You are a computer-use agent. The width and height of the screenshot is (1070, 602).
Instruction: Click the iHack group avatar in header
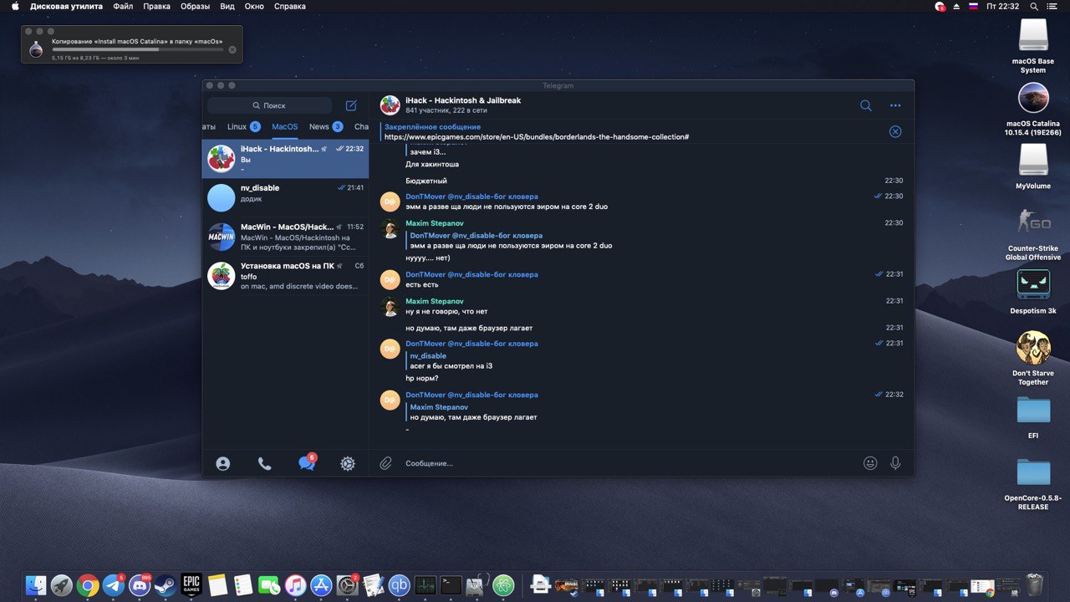click(390, 105)
